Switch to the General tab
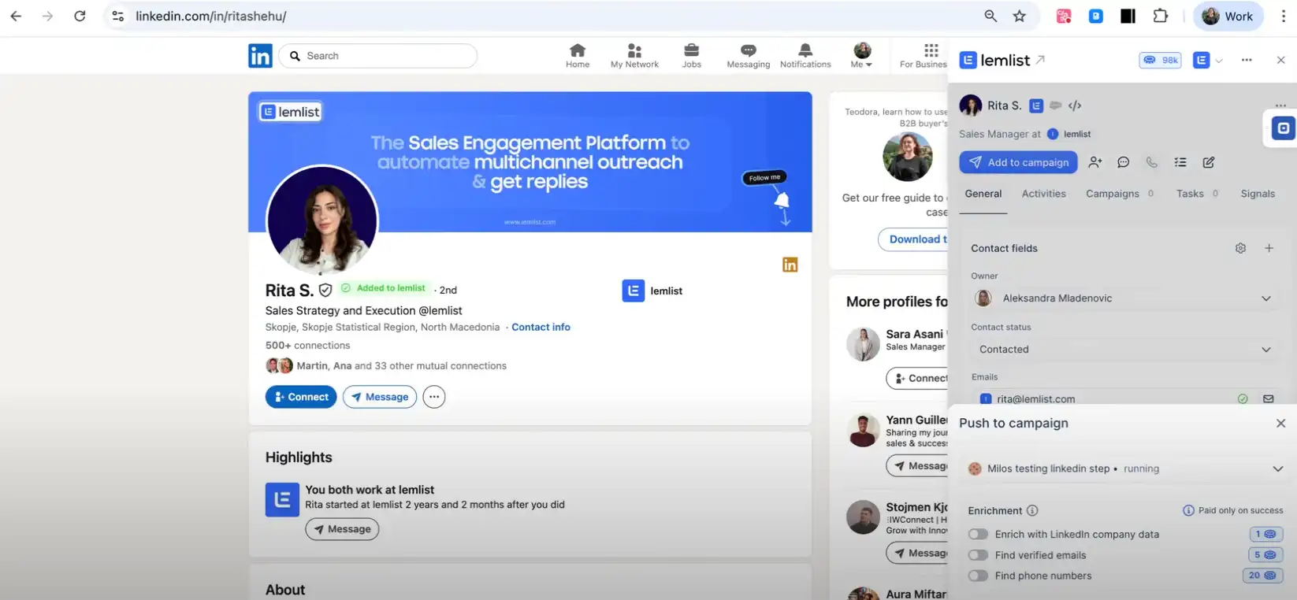This screenshot has width=1297, height=600. (983, 194)
